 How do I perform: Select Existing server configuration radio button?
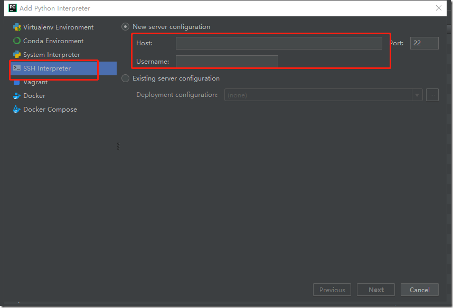[x=125, y=78]
